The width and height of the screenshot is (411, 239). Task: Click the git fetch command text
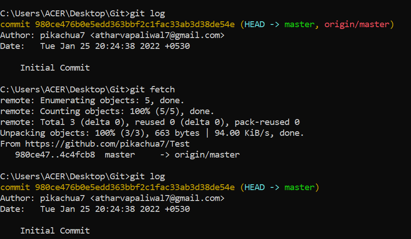[x=152, y=90]
